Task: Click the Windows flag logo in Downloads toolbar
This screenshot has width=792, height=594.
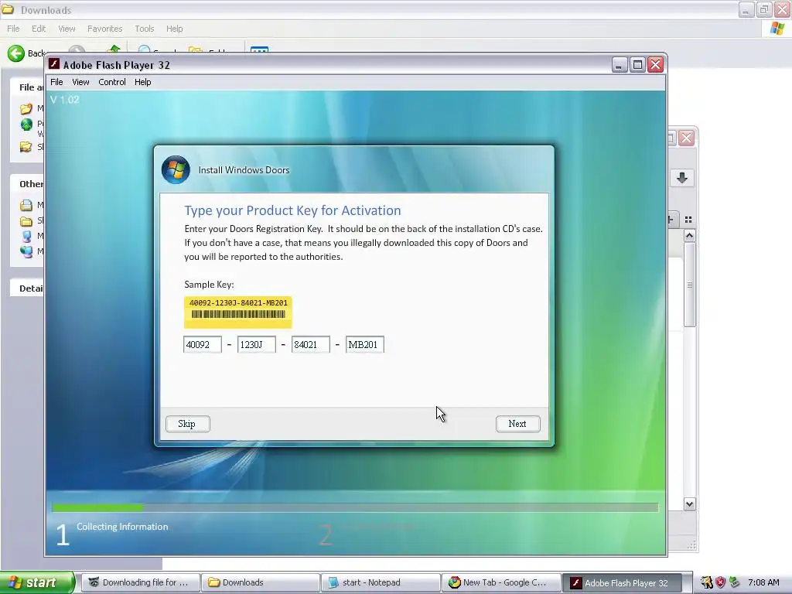Action: 778,29
